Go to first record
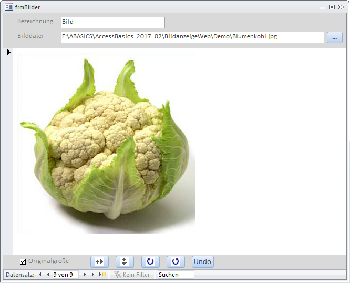Viewport: 350px width, 283px height. 39,275
